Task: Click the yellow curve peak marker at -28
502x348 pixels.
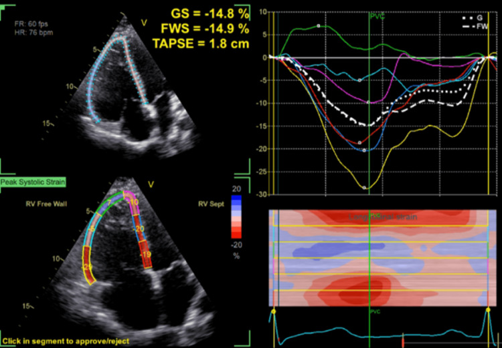Action: coord(364,188)
